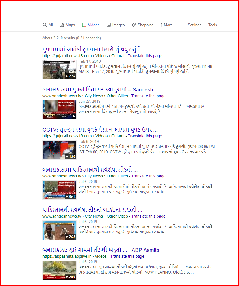Screen dimensions: 239x286
Task: Play the Sandesh Coming Up Next thumbnail
Action: (60, 110)
